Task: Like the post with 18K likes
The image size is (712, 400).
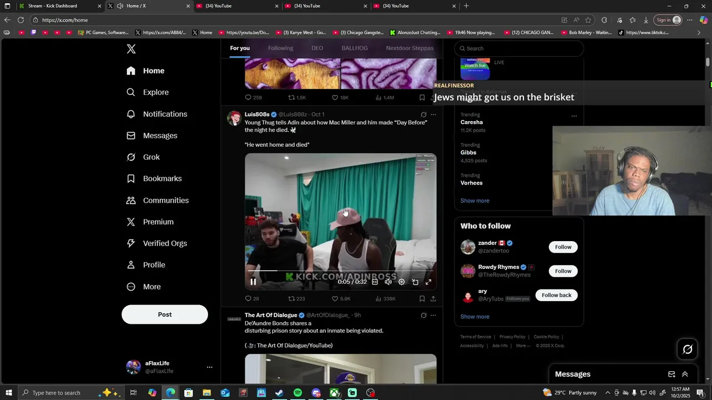Action: click(x=340, y=97)
